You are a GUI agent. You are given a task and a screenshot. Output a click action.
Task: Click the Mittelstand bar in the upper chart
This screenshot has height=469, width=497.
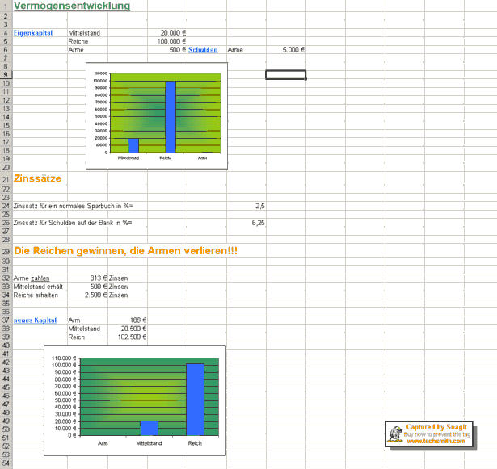click(x=133, y=145)
